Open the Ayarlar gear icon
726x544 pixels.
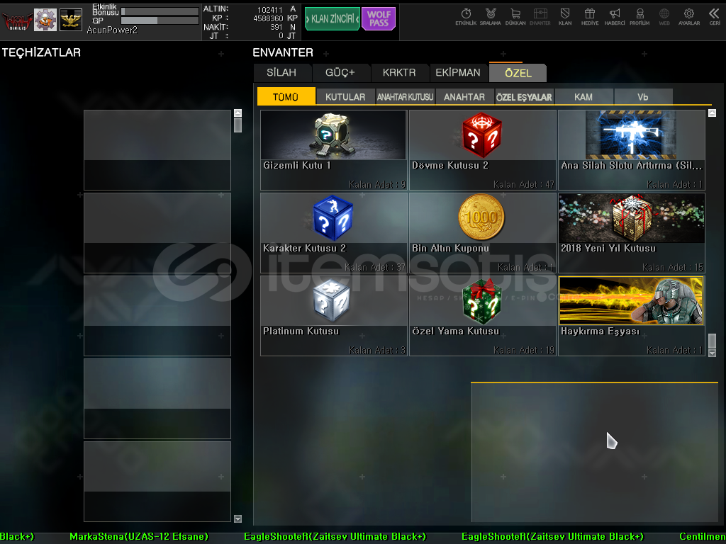(689, 17)
